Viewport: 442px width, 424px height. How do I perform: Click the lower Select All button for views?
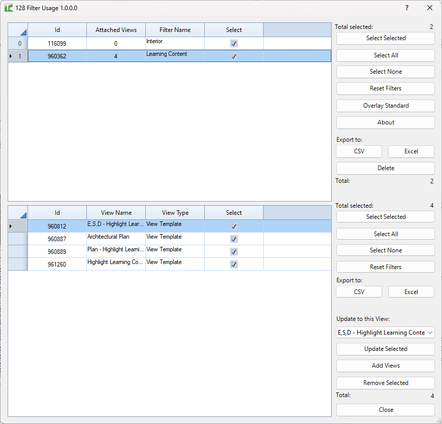(x=385, y=234)
